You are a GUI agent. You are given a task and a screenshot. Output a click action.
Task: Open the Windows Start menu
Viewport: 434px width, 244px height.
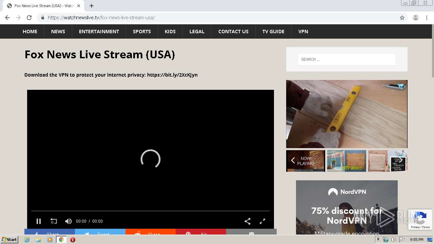[x=9, y=240]
